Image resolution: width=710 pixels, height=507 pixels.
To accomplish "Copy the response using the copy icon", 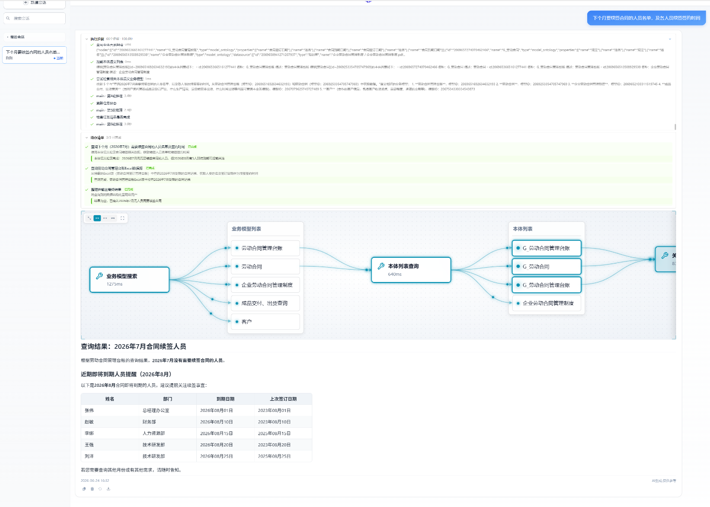I will point(84,489).
